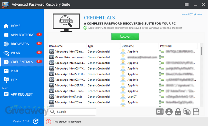
Task: Click the copy icon in bottom toolbar
Action: click(x=187, y=112)
